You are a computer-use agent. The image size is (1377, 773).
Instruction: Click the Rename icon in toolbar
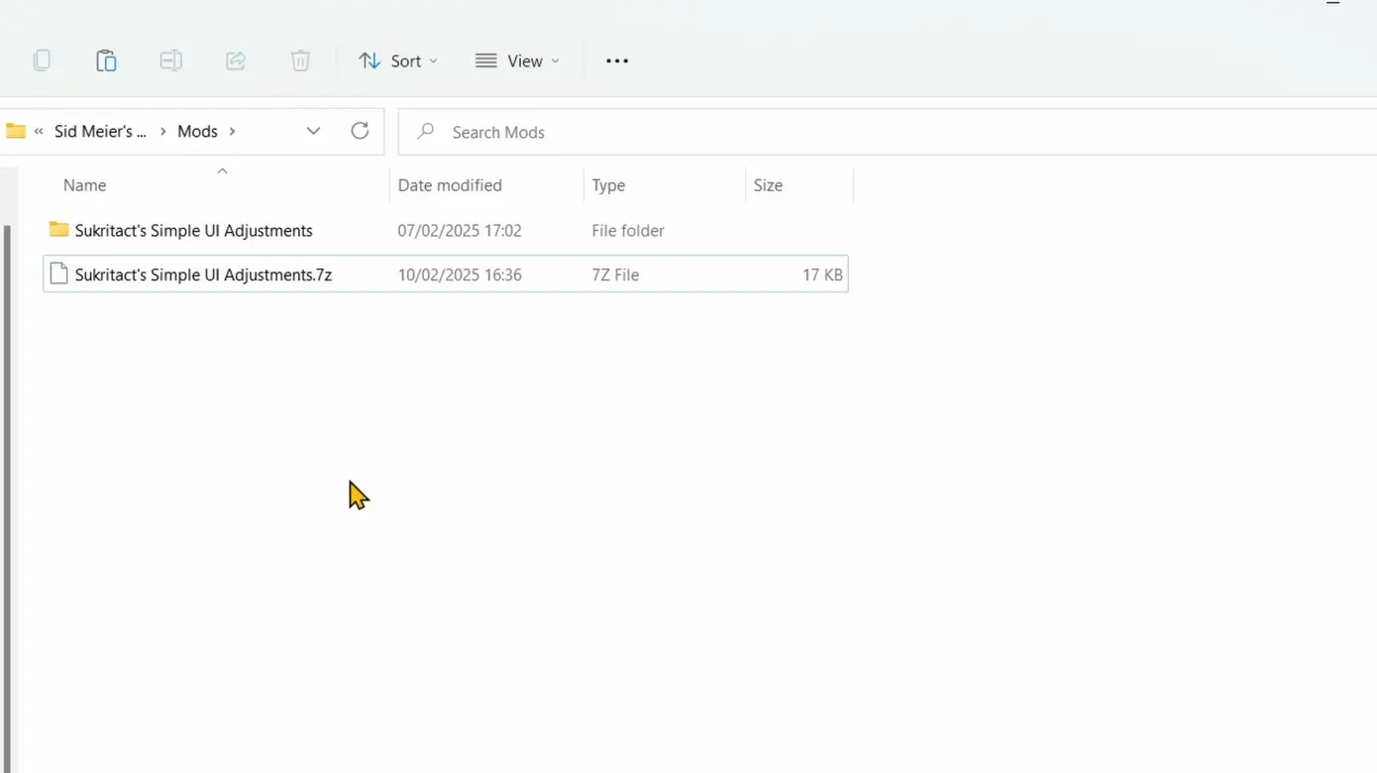tap(170, 60)
